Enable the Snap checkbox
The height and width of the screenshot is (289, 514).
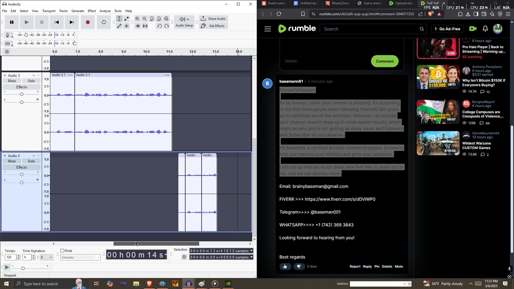pos(62,251)
